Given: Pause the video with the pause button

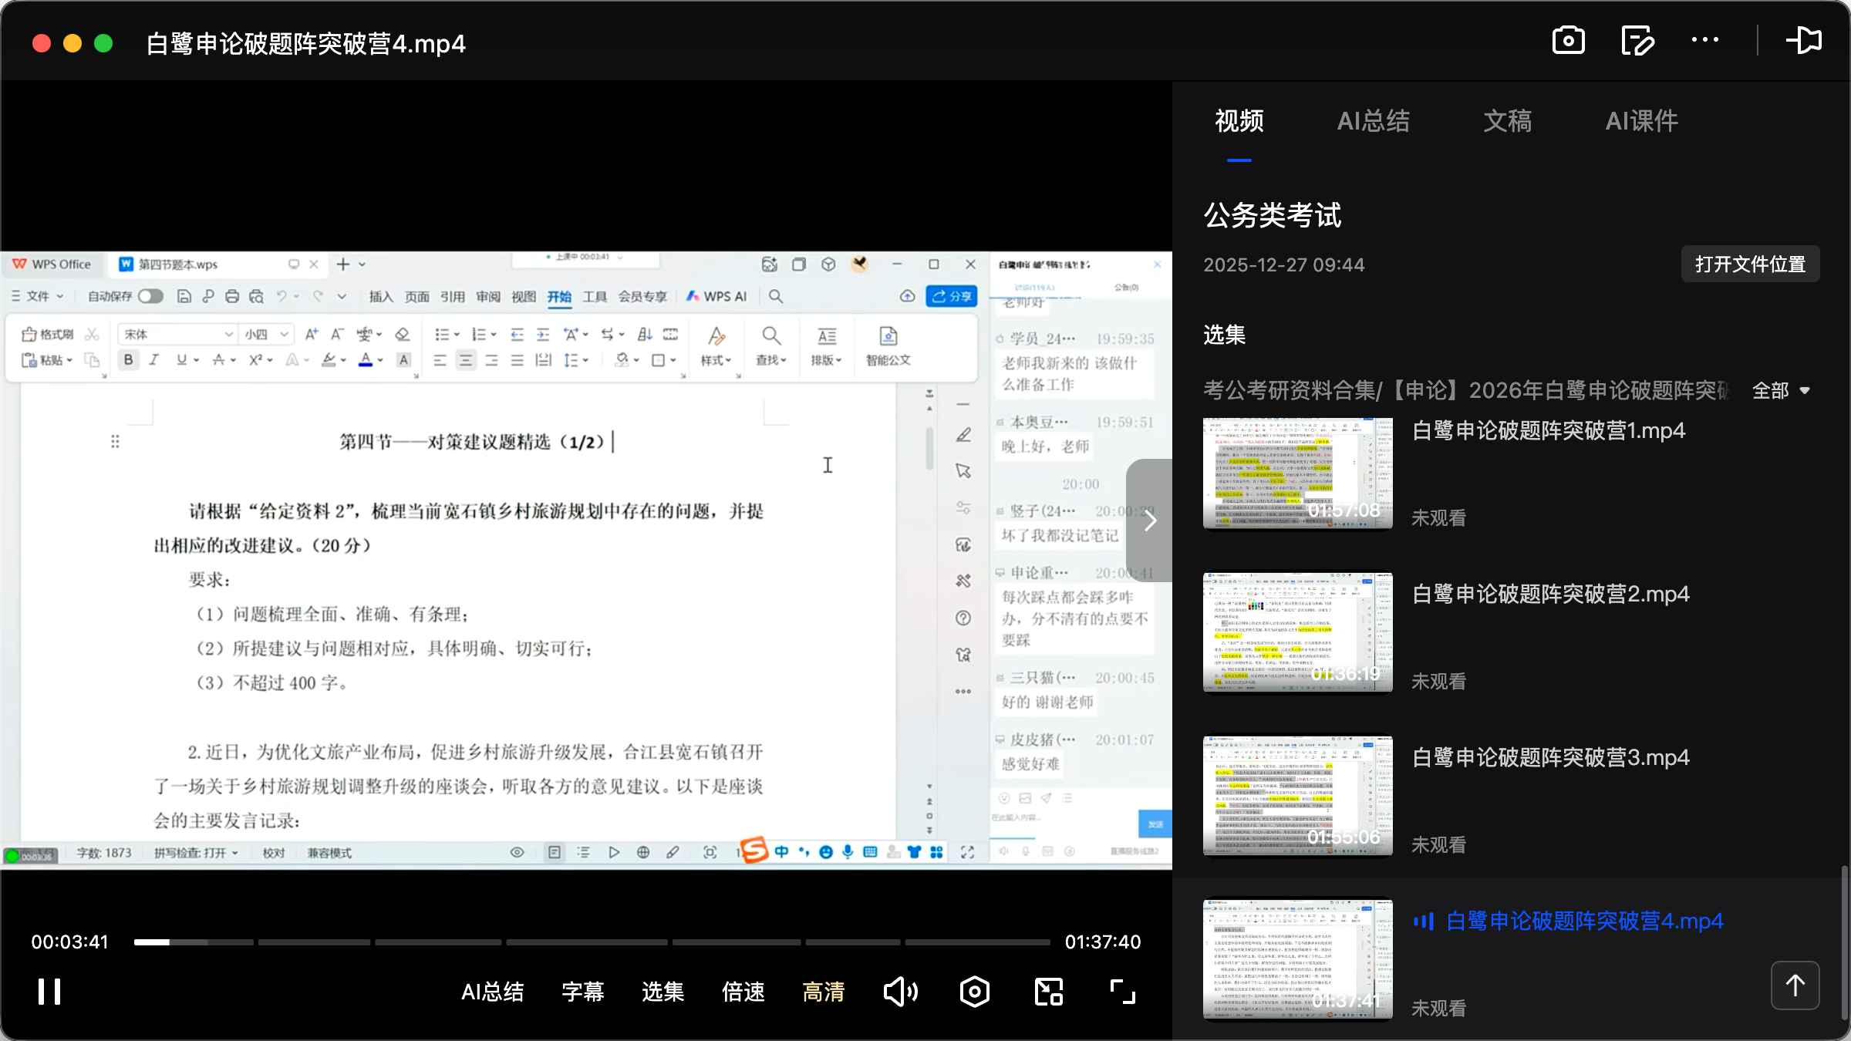Looking at the screenshot, I should click(x=48, y=992).
